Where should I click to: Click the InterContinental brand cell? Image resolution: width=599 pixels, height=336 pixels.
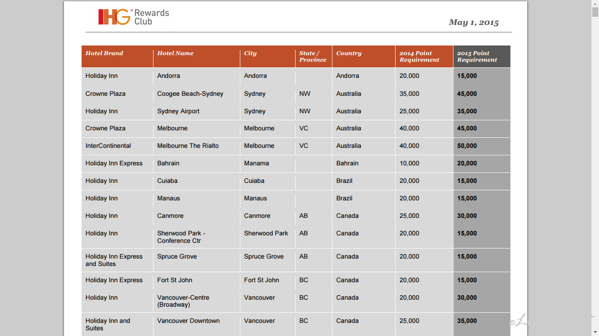click(108, 146)
